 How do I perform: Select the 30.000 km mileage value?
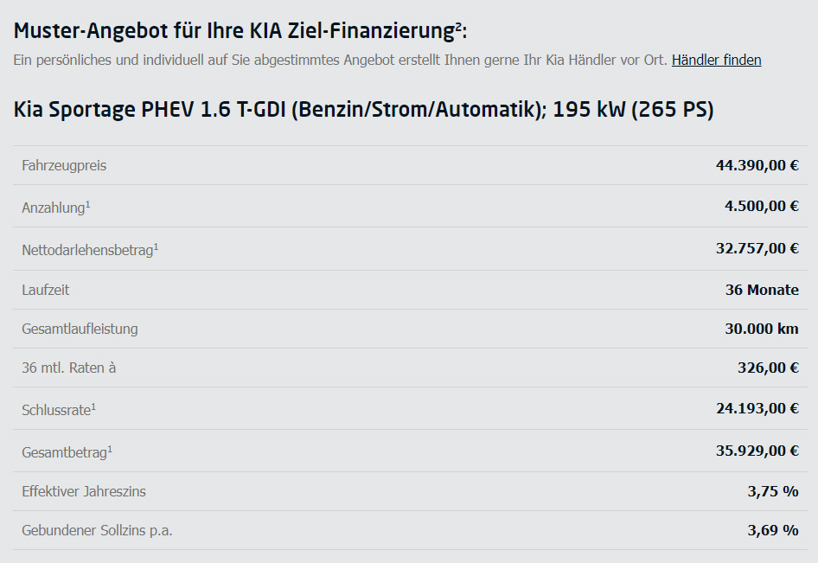[762, 329]
